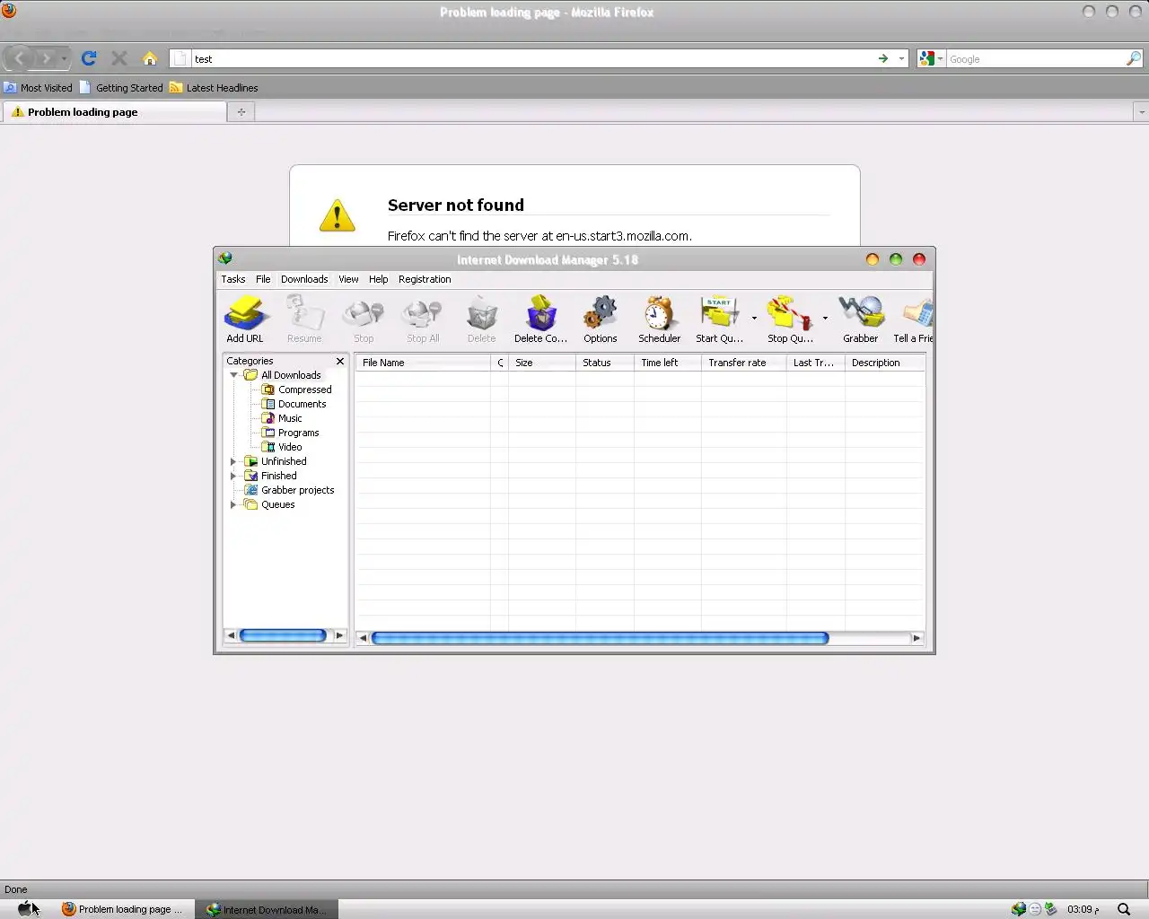The image size is (1149, 919).
Task: Open the Scheduler clock icon
Action: tap(660, 319)
